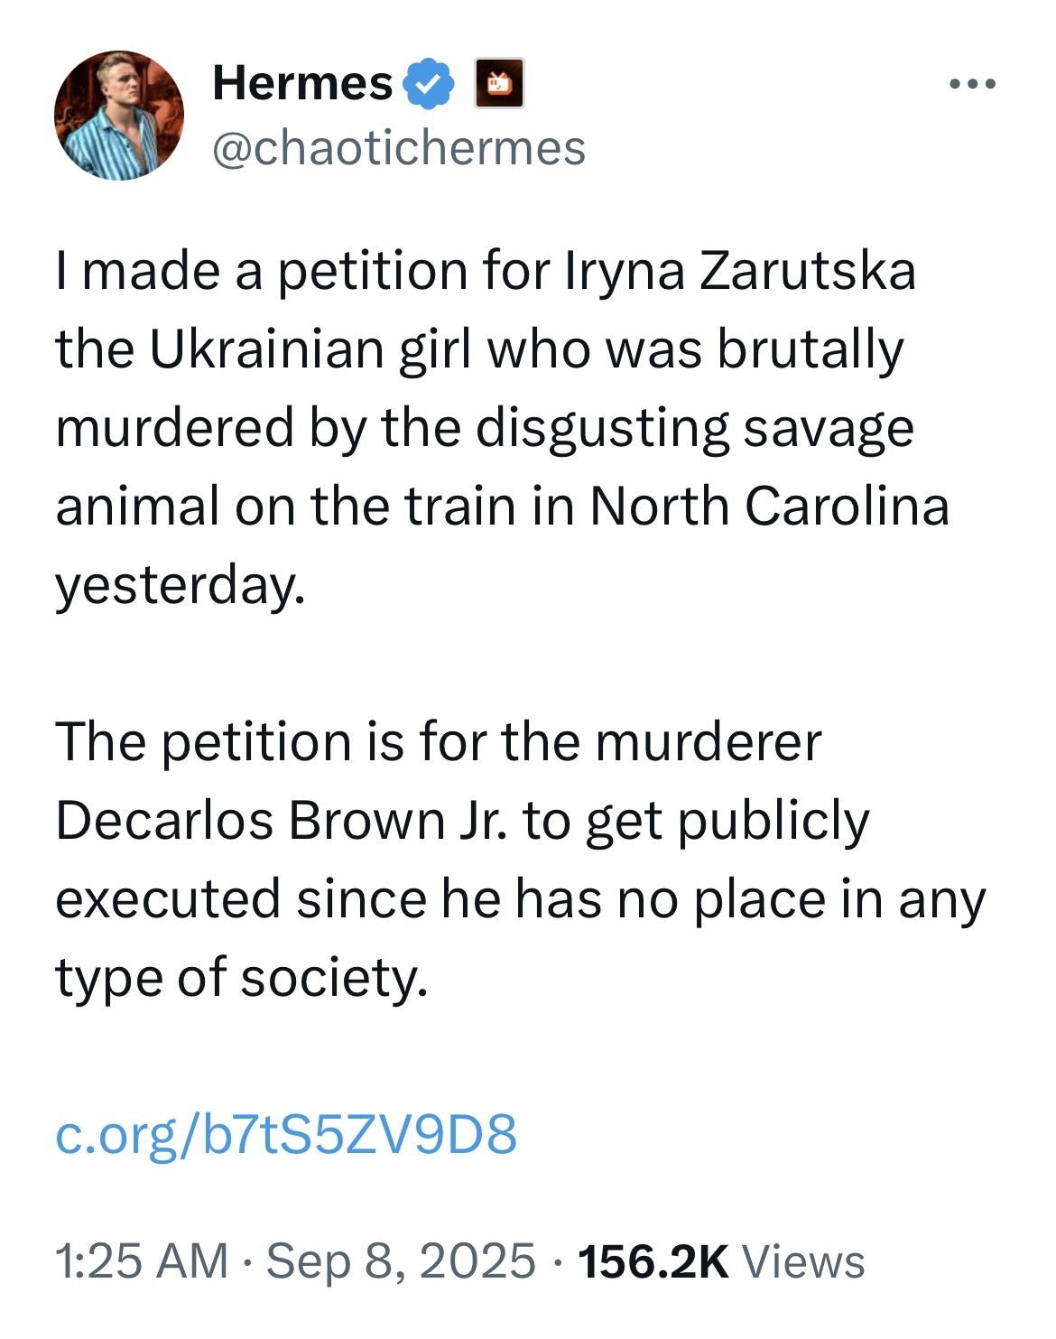This screenshot has width=1056, height=1339.
Task: Click the word executed in the post
Action: [x=168, y=898]
